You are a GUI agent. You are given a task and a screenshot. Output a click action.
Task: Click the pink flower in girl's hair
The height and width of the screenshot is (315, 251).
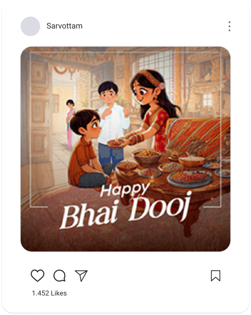(x=162, y=86)
